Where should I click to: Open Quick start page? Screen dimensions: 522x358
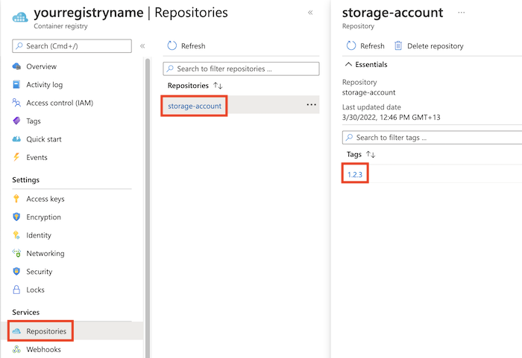coord(44,139)
